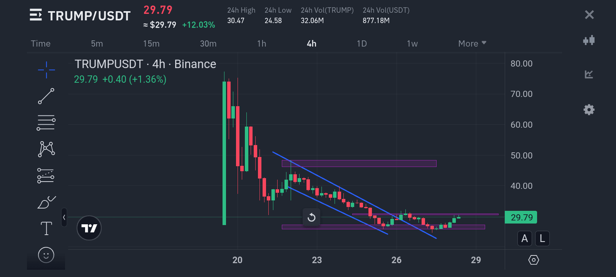Select the brush drawing tool

47,202
